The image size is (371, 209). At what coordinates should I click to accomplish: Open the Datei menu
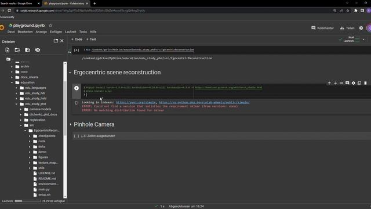click(11, 32)
